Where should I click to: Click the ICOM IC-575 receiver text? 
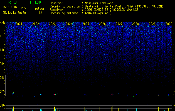(x=112, y=10)
